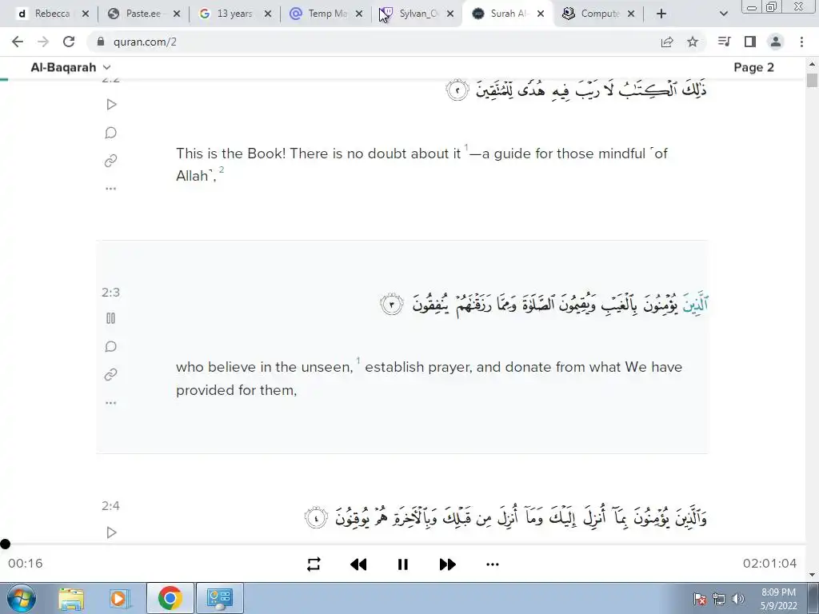
Task: Open the Control Panel taskbar item
Action: pyautogui.click(x=220, y=598)
